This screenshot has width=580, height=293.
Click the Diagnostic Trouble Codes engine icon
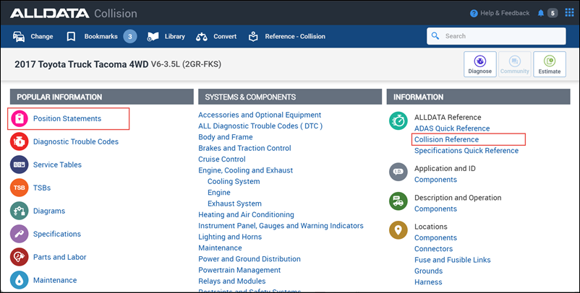[x=20, y=141]
